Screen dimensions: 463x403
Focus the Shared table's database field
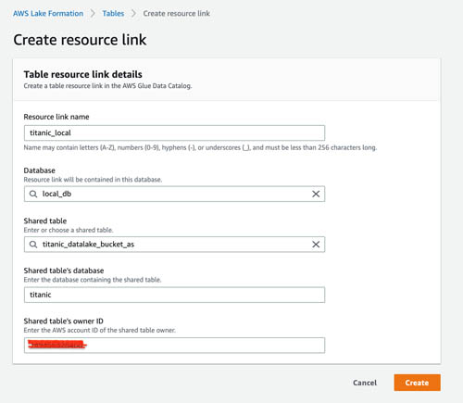(x=174, y=295)
